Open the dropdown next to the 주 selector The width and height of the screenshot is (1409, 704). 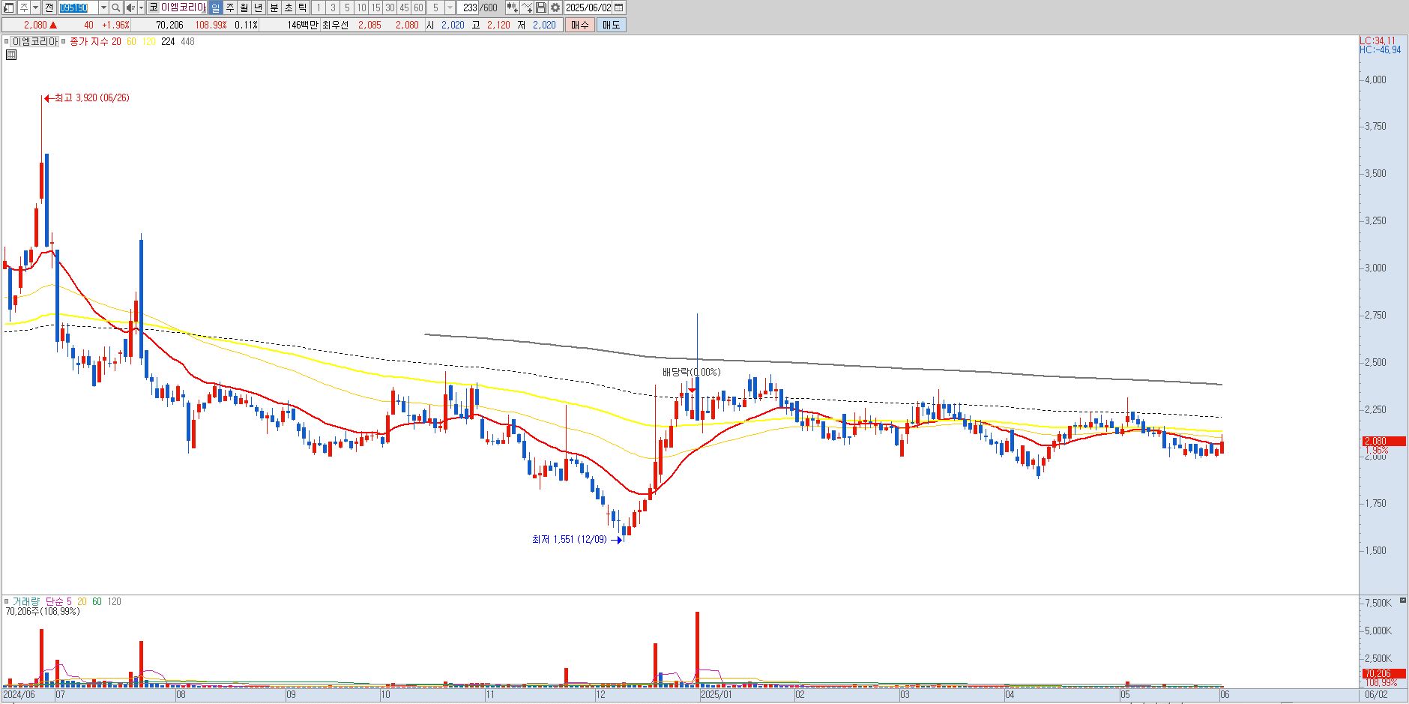[x=35, y=7]
